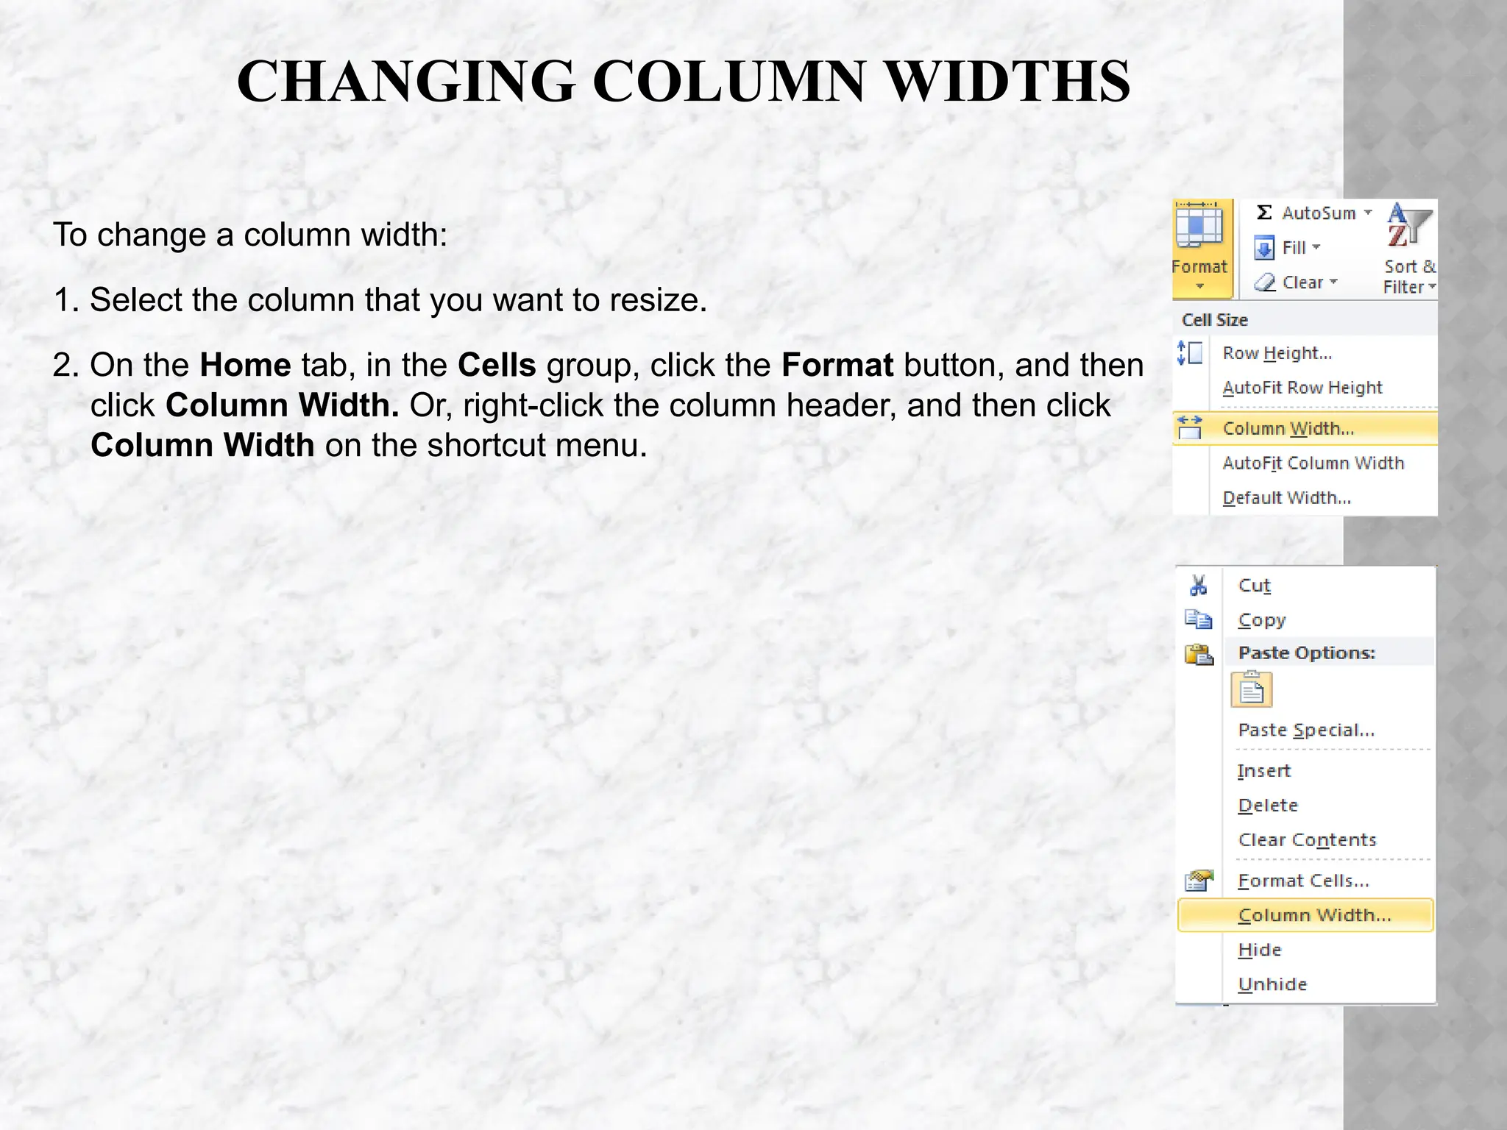Select Unhide in the shortcut menu

coord(1272,984)
